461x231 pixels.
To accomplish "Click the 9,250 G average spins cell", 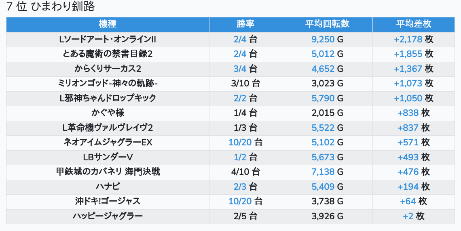I will click(327, 39).
